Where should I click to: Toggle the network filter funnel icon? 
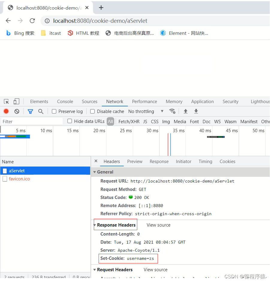pyautogui.click(x=30, y=111)
